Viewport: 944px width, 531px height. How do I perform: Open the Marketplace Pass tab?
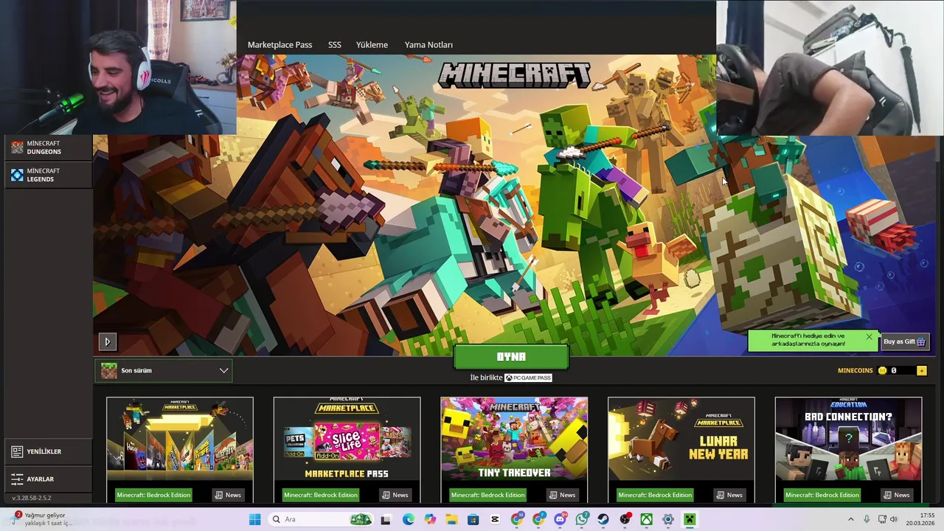point(280,45)
